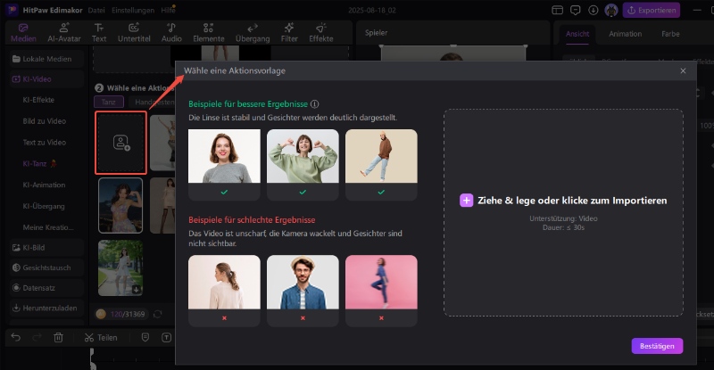Image resolution: width=714 pixels, height=370 pixels.
Task: Click the info icon beside Beispiele für bessere Ergebnisse
Action: tap(314, 103)
